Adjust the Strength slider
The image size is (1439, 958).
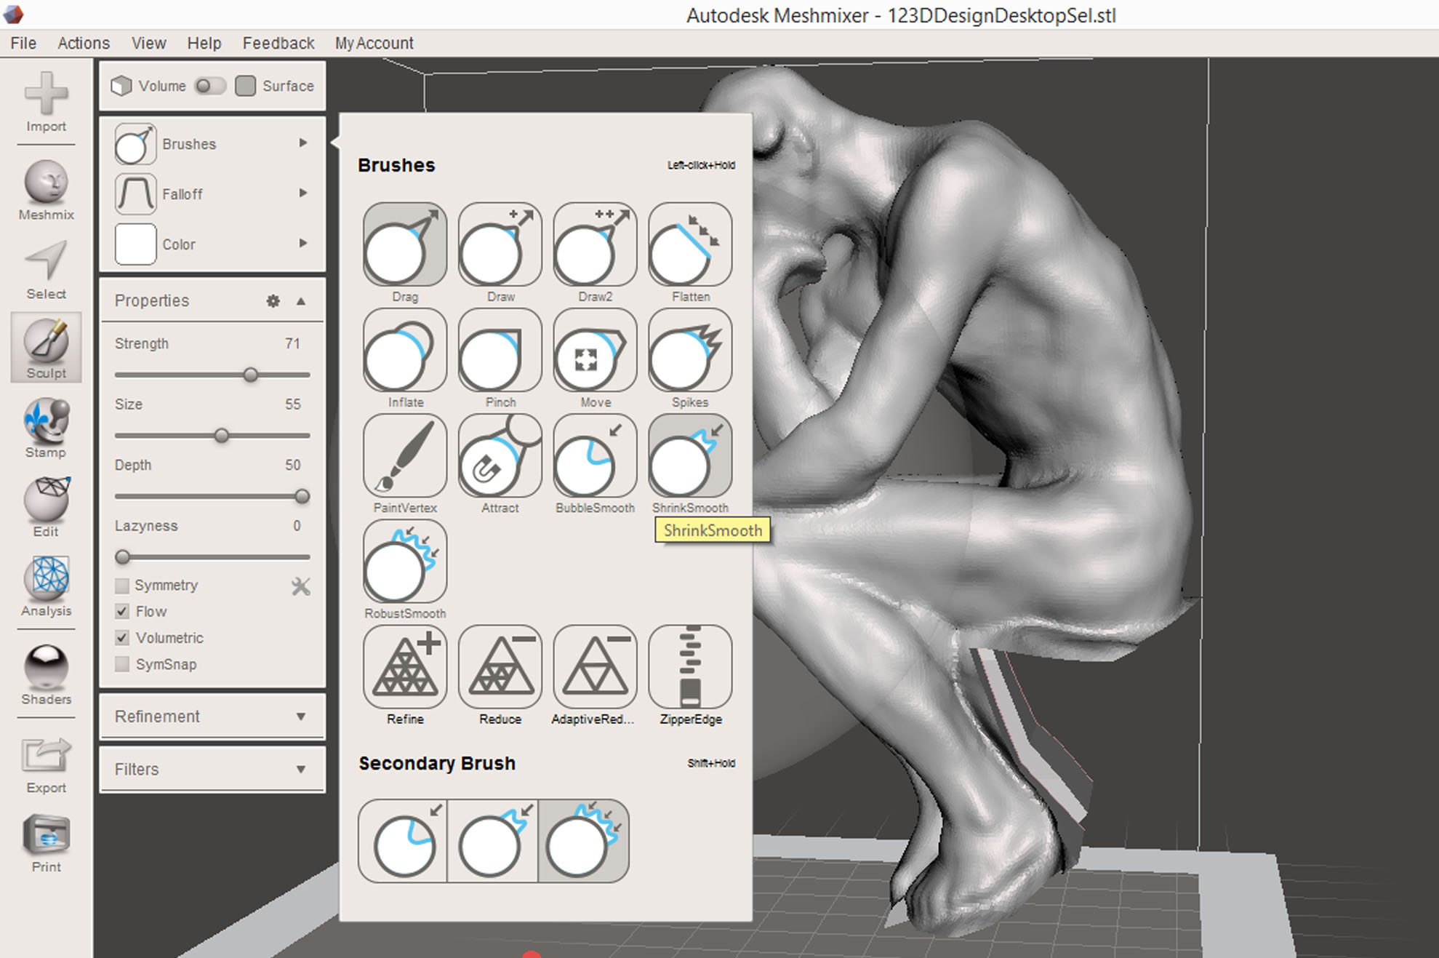coord(251,375)
